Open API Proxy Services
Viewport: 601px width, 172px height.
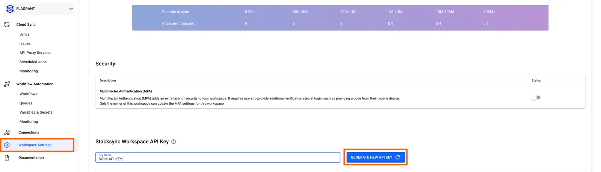pyautogui.click(x=35, y=53)
